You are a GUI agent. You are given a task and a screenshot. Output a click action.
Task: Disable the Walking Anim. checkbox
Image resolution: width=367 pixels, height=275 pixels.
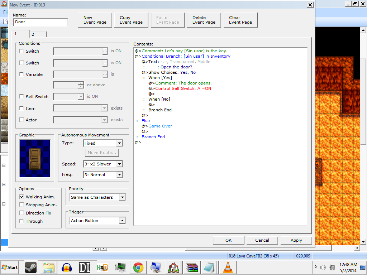[22, 197]
